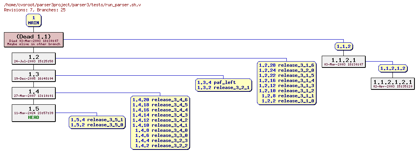
Task: Click branch 1.3.2 release_3_2_1
Action: coord(224,87)
